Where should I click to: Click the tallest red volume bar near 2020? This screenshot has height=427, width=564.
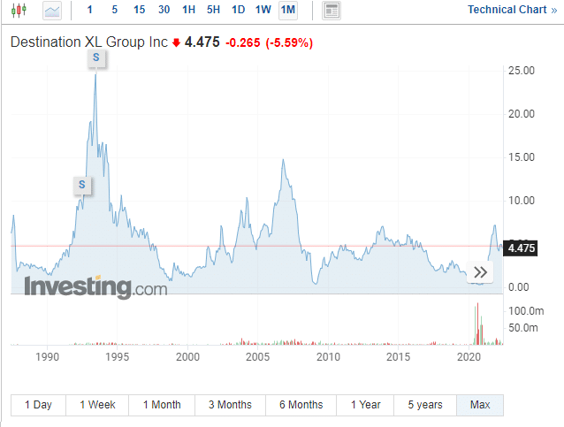coord(477,324)
